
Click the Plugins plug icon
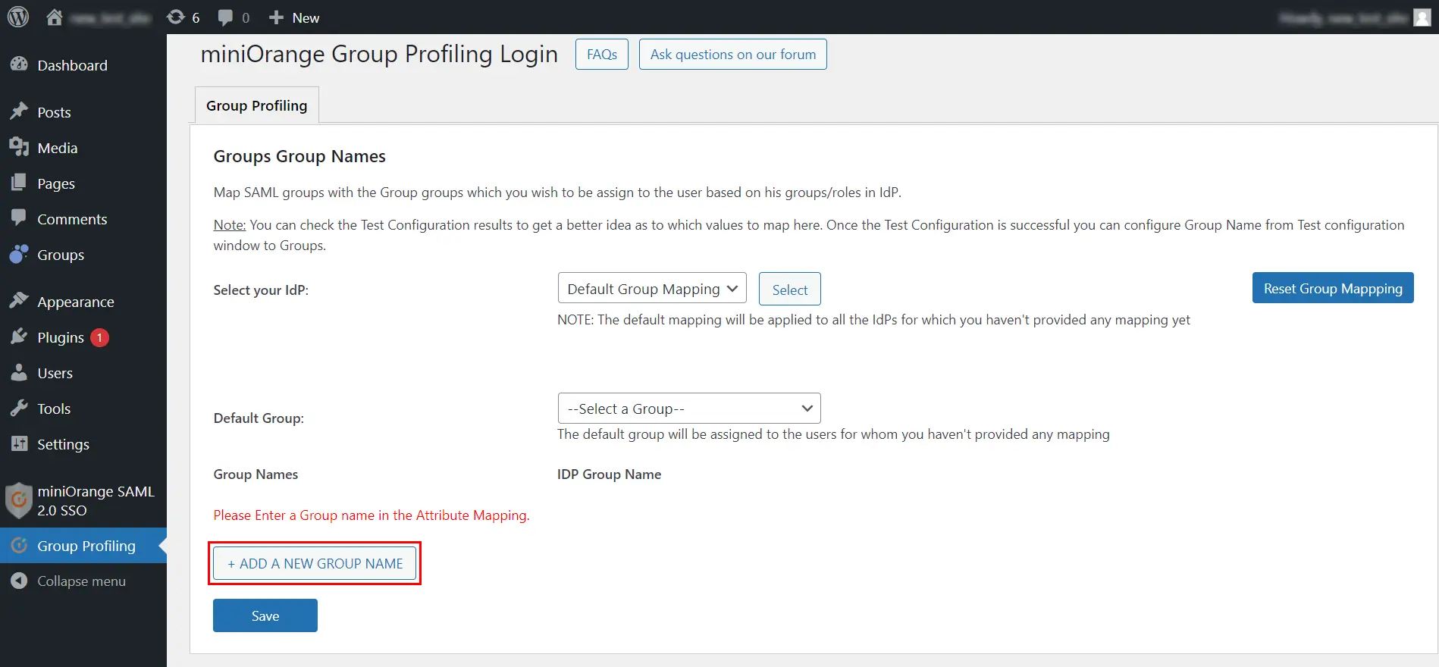click(x=19, y=337)
